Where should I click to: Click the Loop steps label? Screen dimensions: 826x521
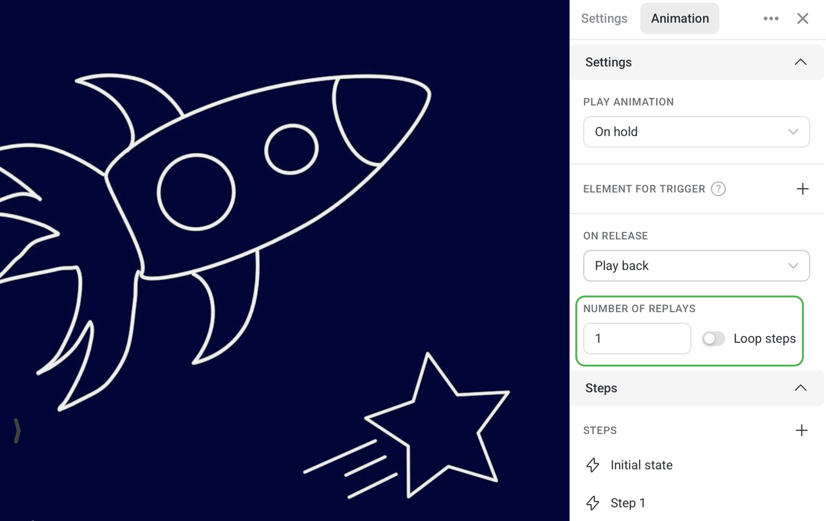click(765, 339)
